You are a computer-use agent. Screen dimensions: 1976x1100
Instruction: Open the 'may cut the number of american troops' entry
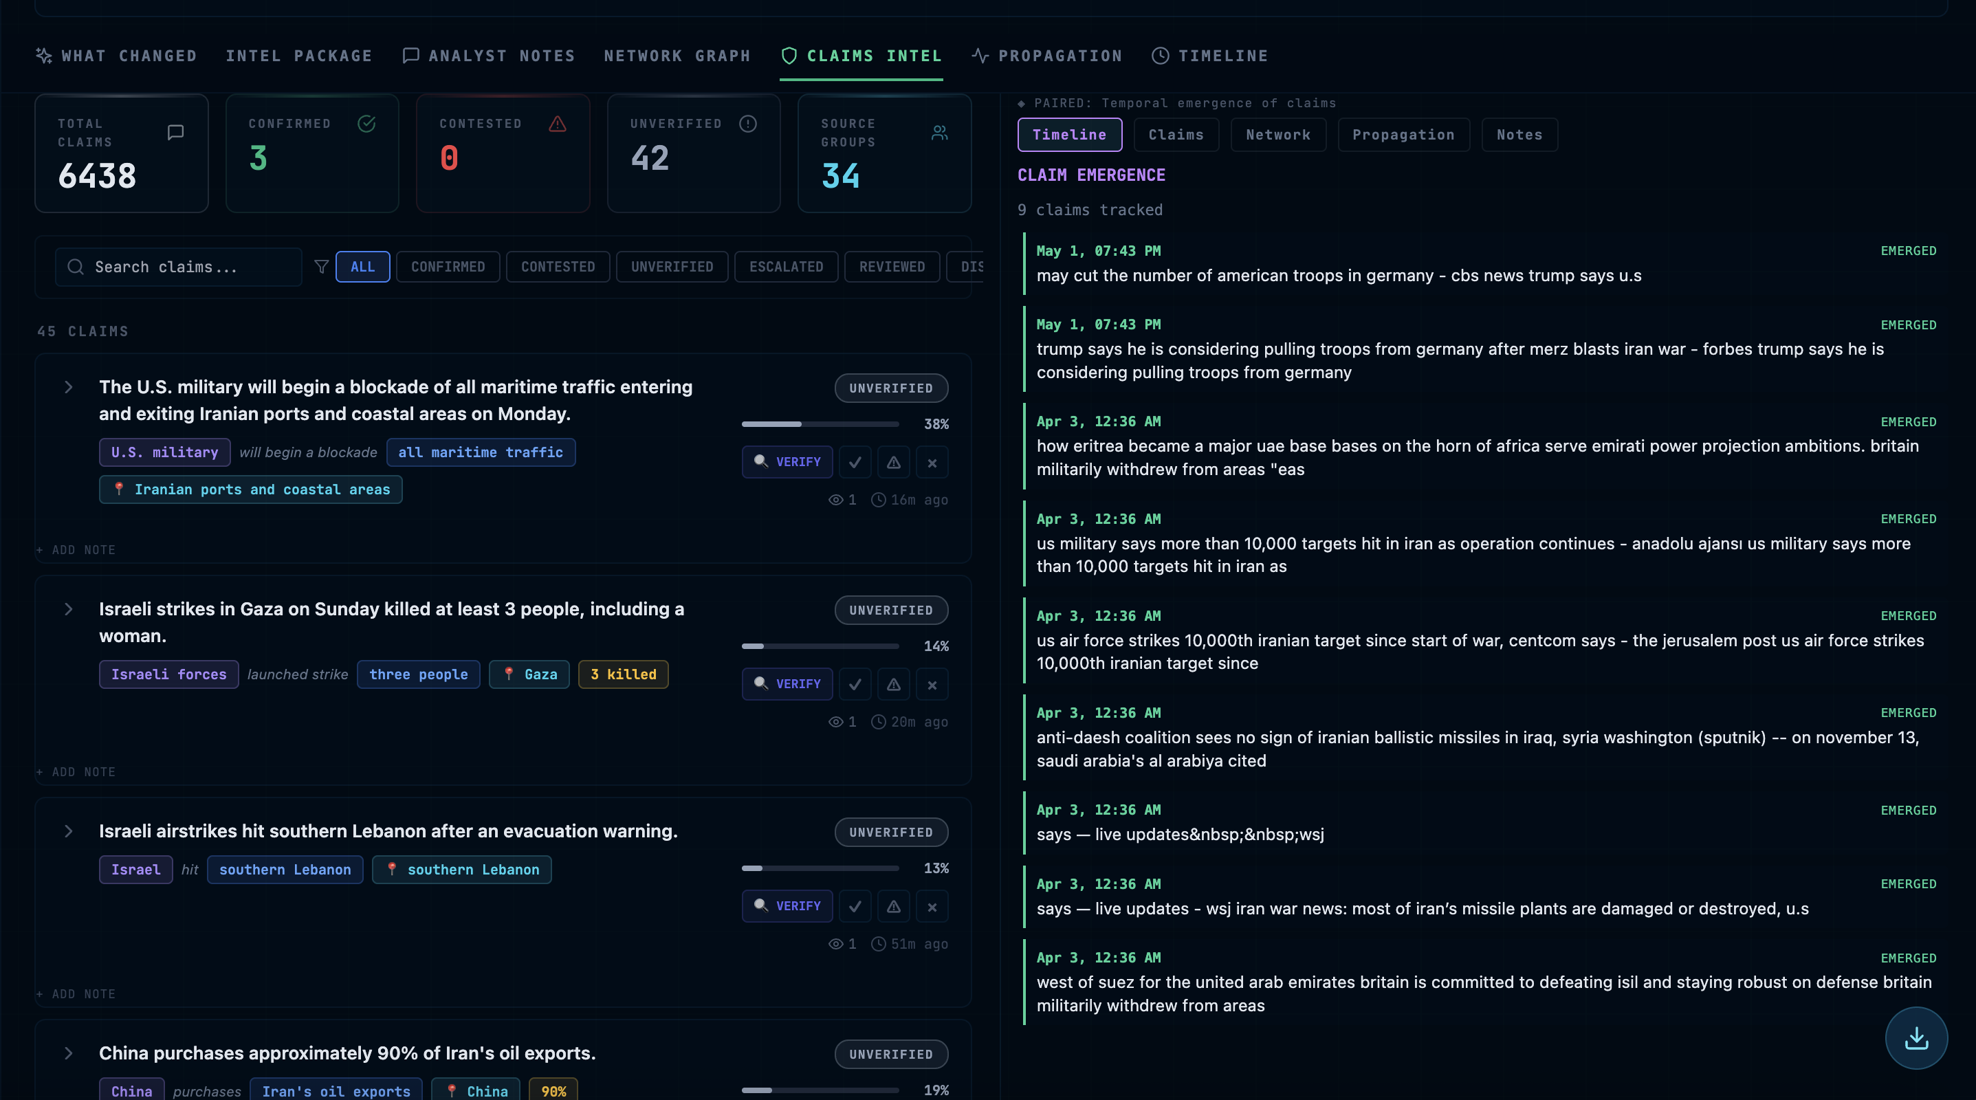pos(1483,263)
